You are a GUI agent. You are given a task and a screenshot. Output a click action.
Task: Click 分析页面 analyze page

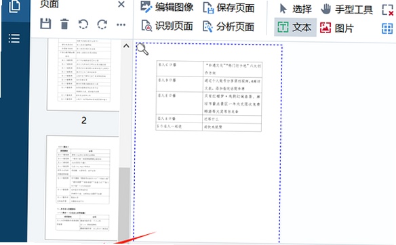pos(229,26)
